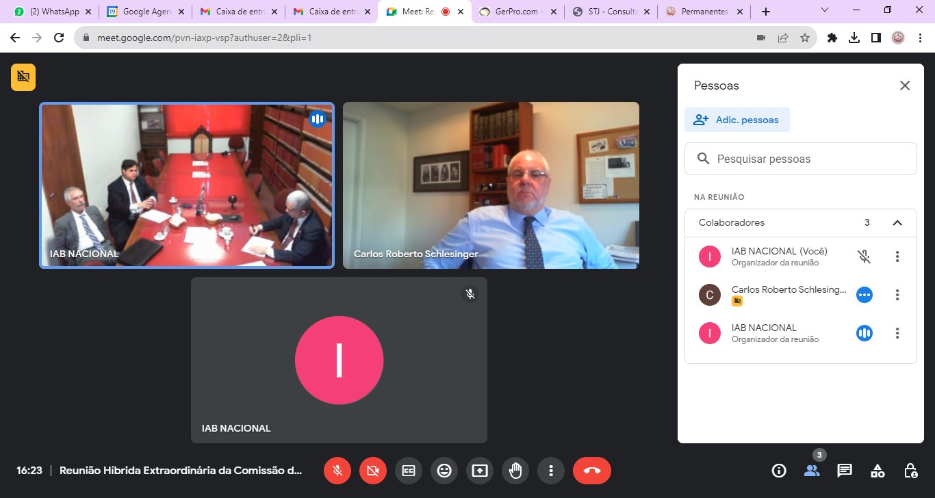Open the three-dot more options in call bar

pyautogui.click(x=551, y=471)
